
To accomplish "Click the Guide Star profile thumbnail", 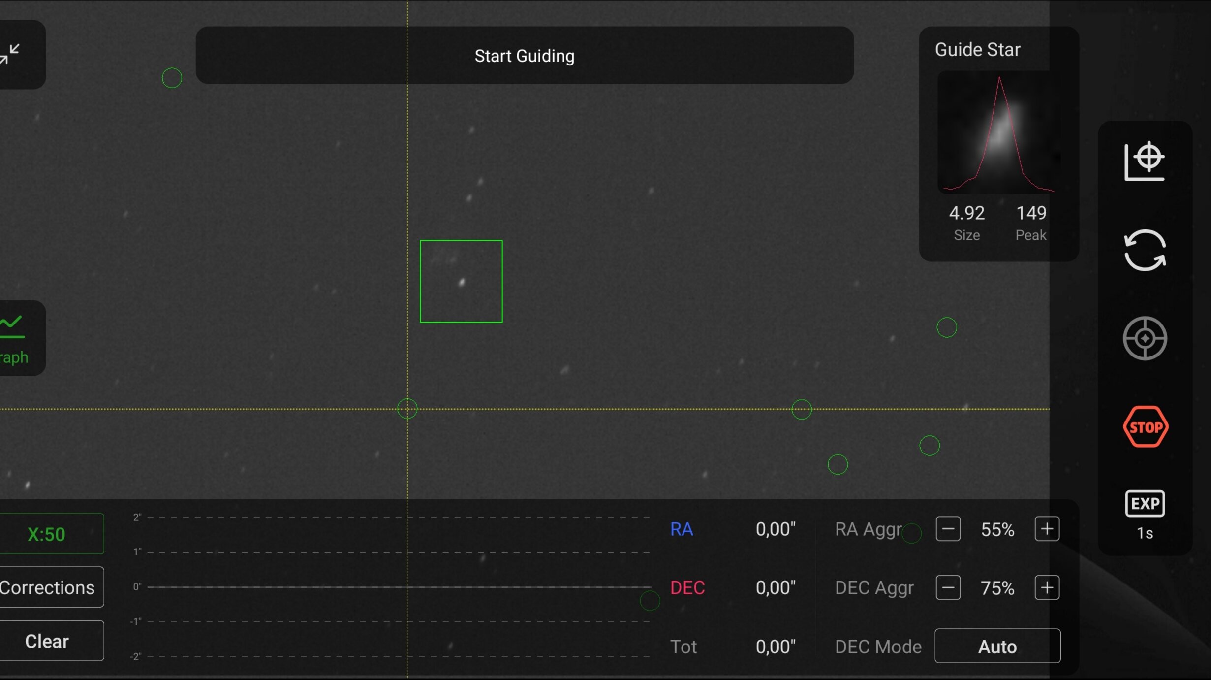I will tap(998, 132).
